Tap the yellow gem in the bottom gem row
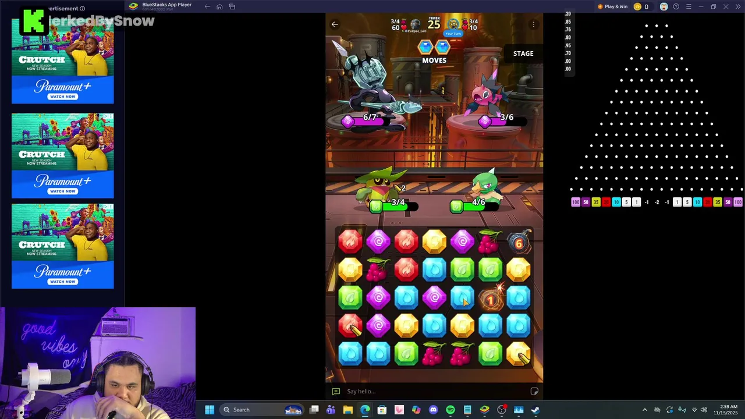Screen dimensions: 745x419 (518, 354)
